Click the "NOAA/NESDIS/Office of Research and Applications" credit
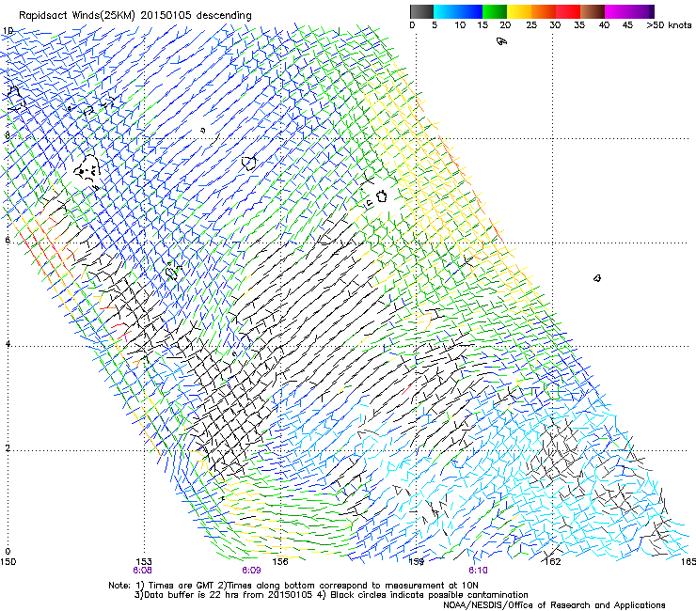Viewport: 696px width, 611px height. click(554, 605)
